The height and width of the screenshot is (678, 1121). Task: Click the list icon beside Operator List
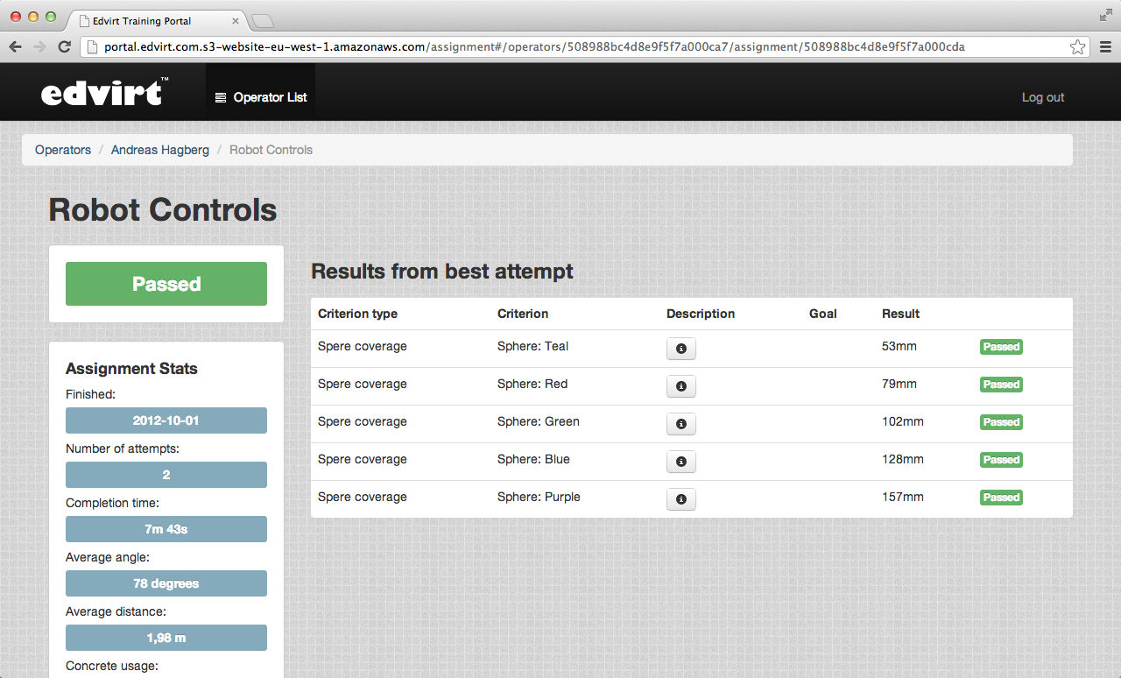pos(221,97)
